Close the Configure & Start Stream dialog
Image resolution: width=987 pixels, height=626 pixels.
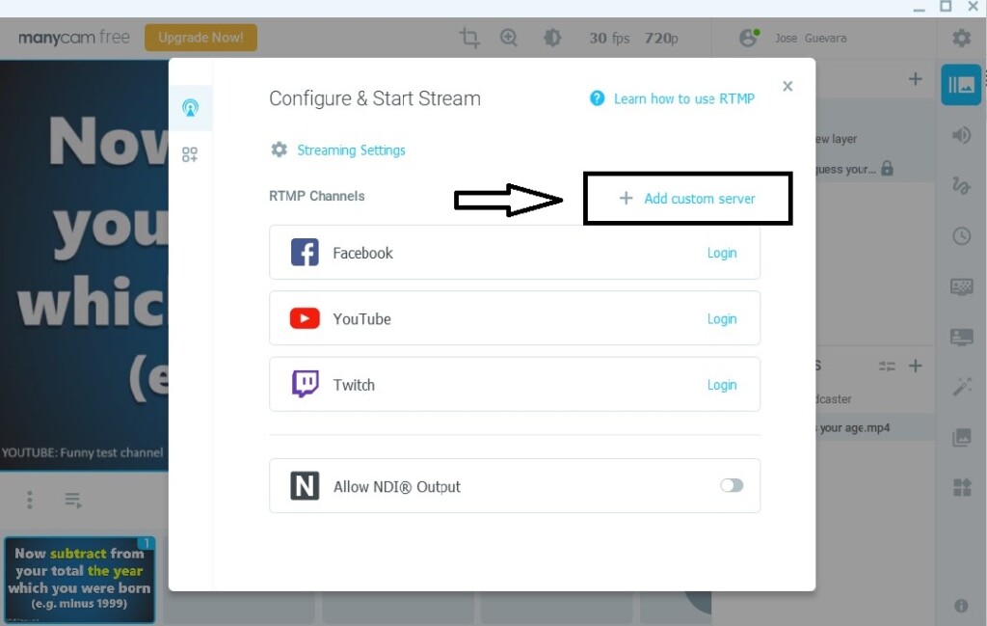tap(787, 86)
